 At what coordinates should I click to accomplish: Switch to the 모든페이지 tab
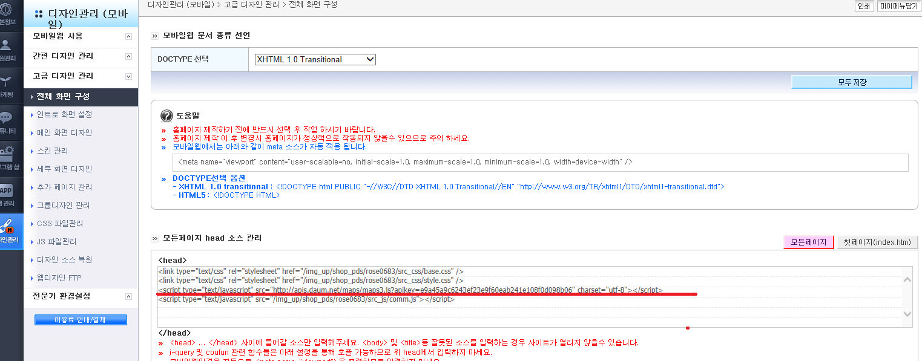click(809, 242)
